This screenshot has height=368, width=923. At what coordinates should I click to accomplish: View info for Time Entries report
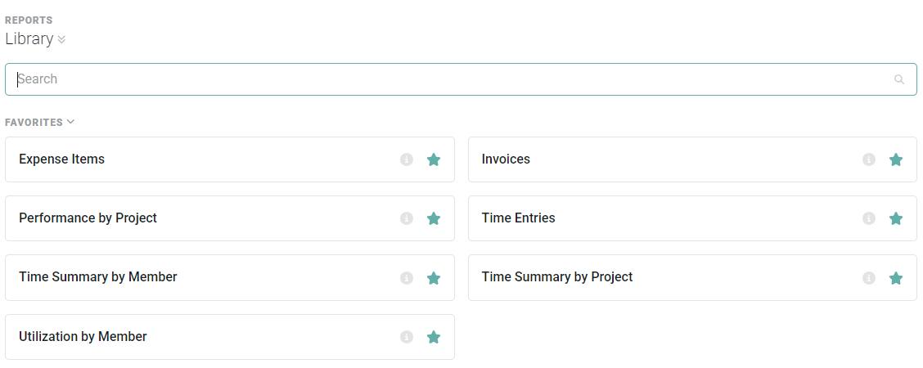[x=869, y=218]
